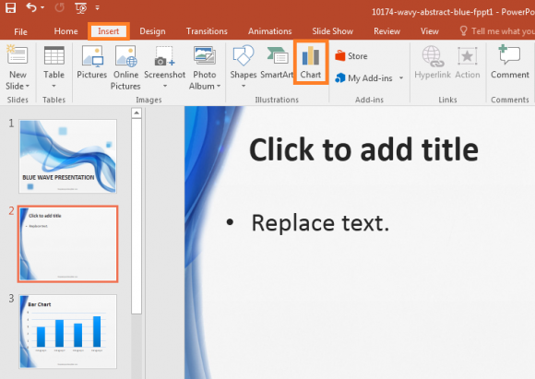Open the Review tab
The width and height of the screenshot is (535, 379).
tap(386, 31)
